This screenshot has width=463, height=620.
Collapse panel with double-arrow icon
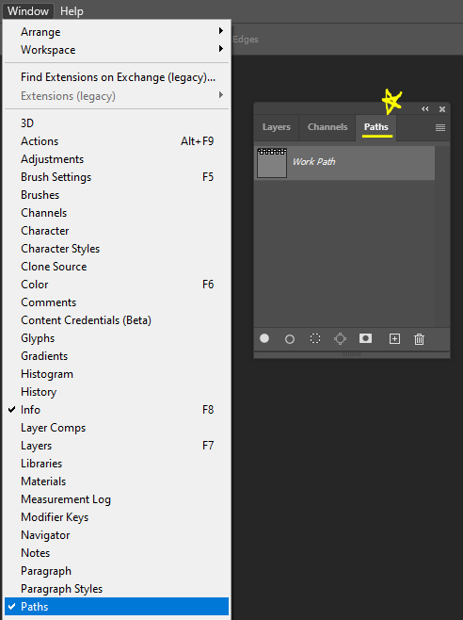425,108
